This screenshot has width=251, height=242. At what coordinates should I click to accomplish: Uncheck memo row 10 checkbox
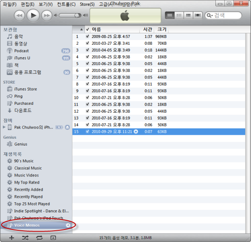pos(87,98)
